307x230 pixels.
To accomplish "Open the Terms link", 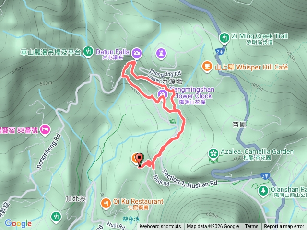I will tap(251, 227).
